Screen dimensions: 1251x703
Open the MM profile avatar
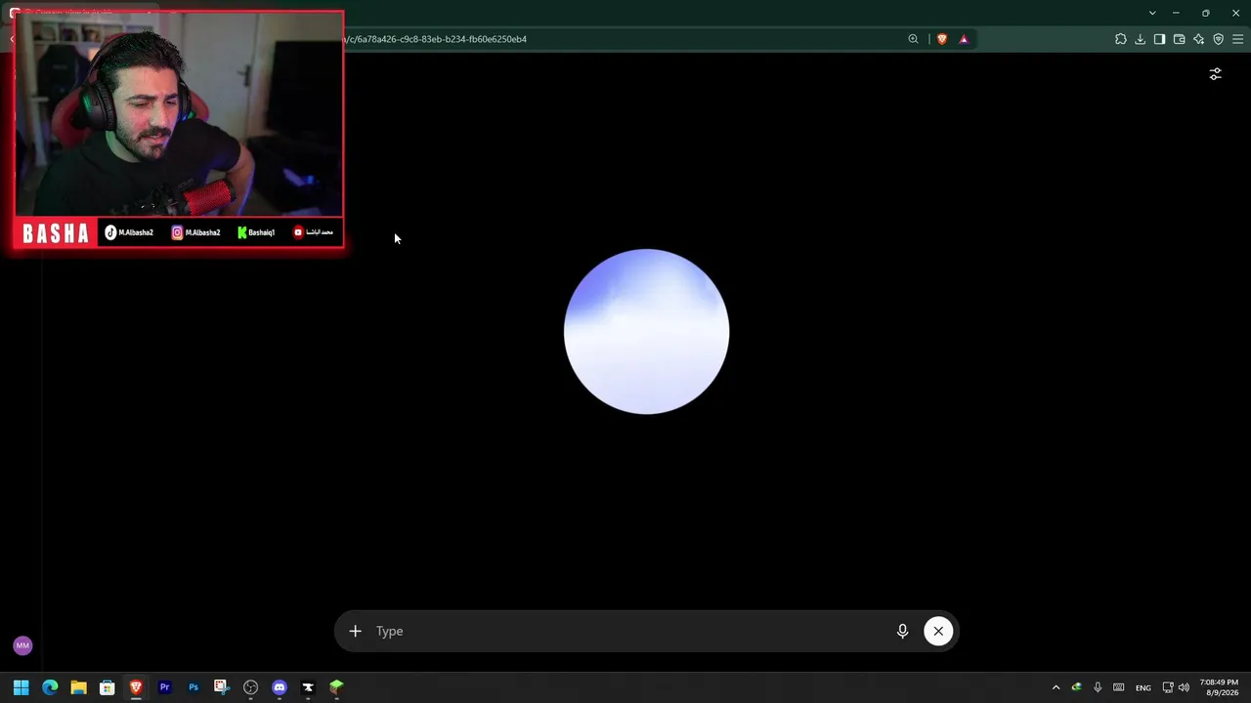click(22, 645)
